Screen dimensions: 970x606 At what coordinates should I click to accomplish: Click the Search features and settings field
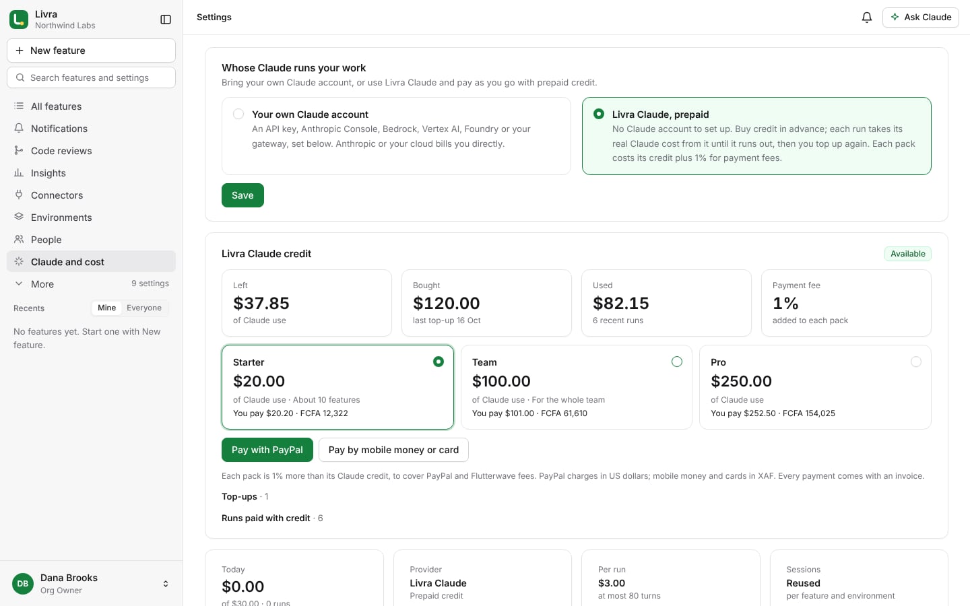[91, 77]
